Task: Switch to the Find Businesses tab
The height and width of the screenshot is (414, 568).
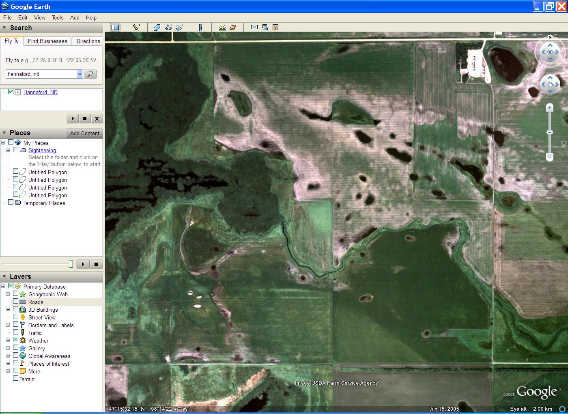Action: pos(47,41)
